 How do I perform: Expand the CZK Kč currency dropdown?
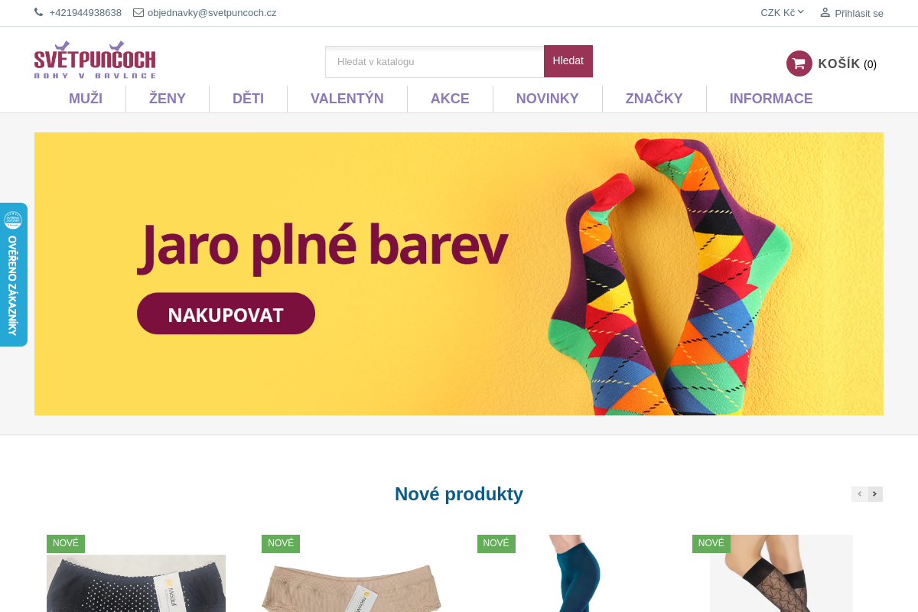click(782, 12)
